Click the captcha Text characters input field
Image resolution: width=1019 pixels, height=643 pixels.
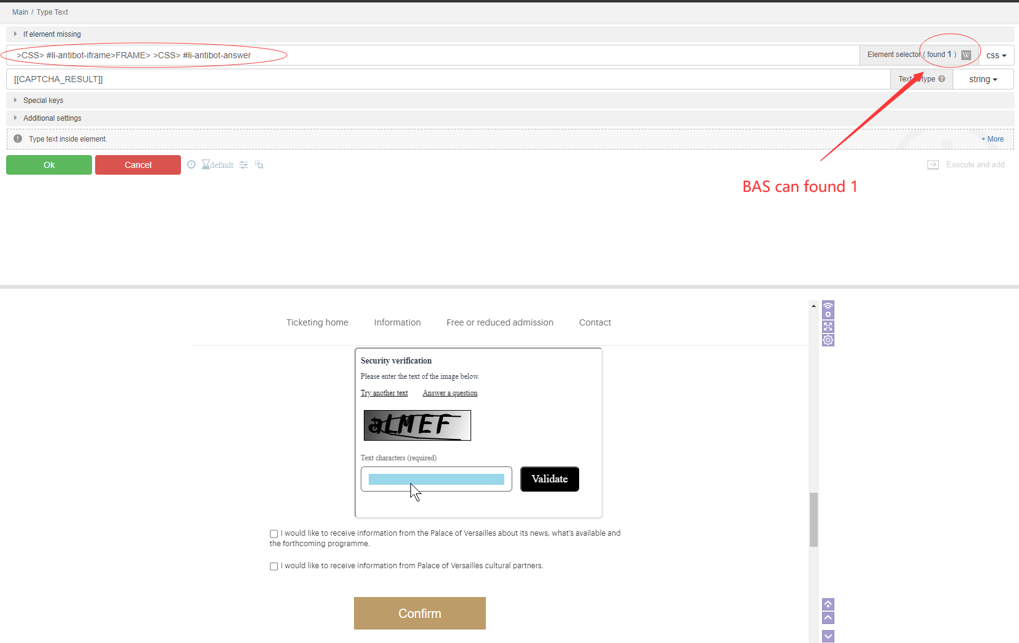click(436, 479)
